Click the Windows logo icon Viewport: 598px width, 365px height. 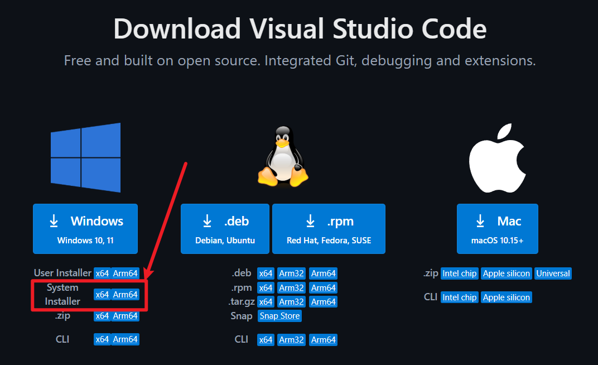[x=85, y=157]
